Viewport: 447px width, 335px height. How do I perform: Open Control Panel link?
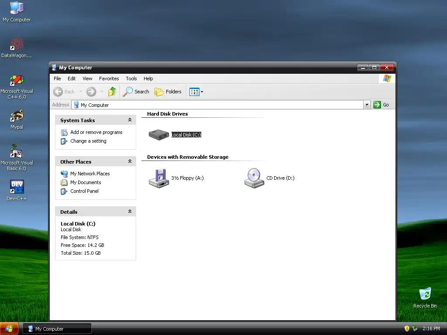click(84, 191)
